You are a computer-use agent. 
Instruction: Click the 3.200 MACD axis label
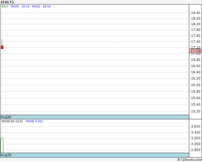[x=196, y=138]
